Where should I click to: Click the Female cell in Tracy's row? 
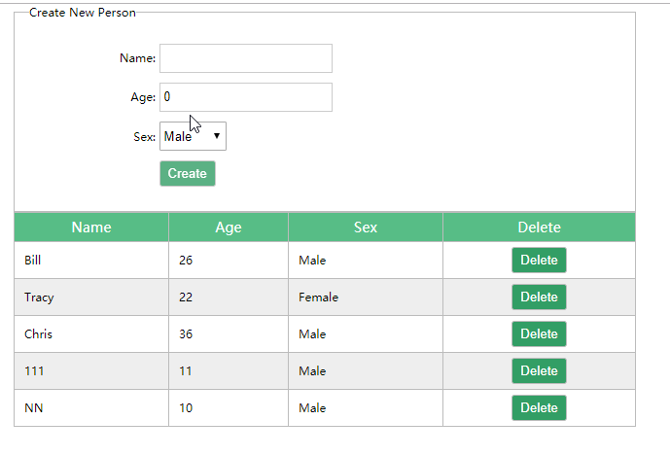(x=366, y=297)
